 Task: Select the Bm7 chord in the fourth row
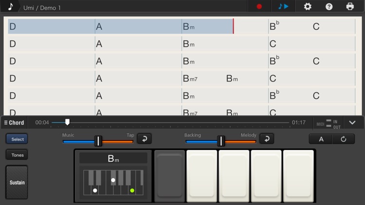click(x=190, y=78)
